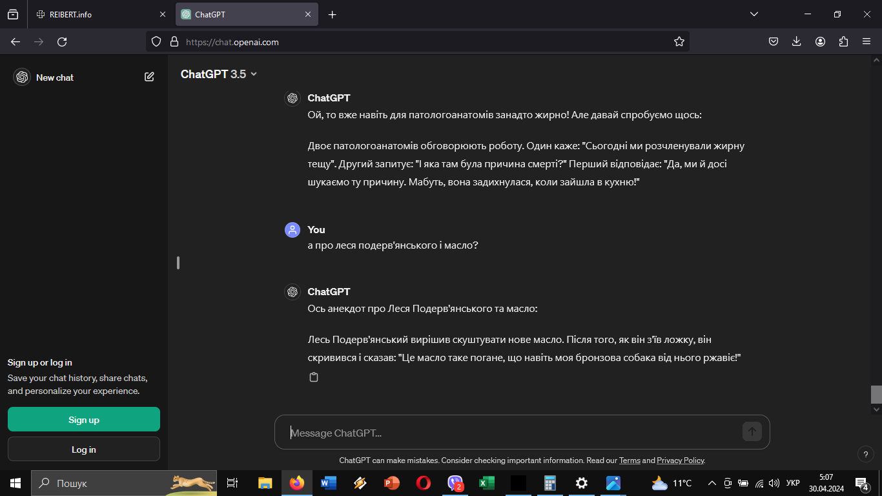882x496 pixels.
Task: Open the Firefox hamburger menu
Action: click(867, 41)
